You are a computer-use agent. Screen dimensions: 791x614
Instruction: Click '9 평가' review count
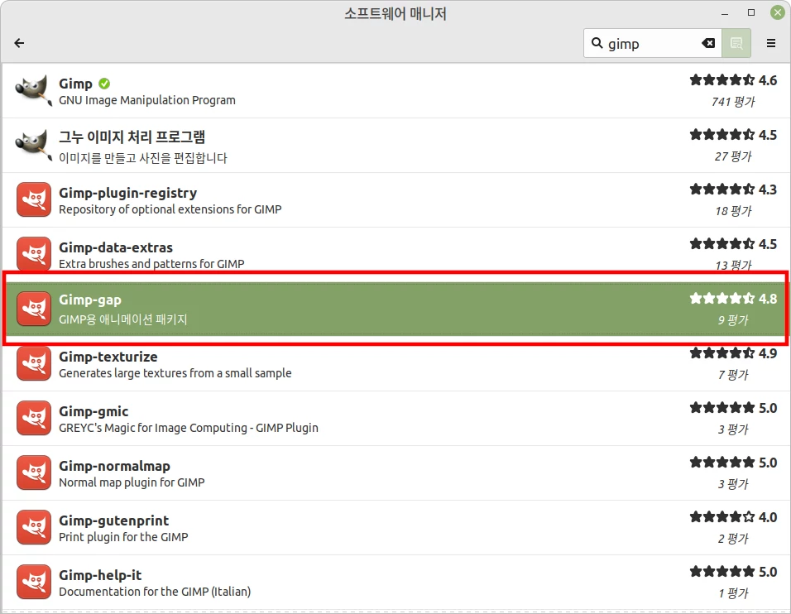pos(733,320)
